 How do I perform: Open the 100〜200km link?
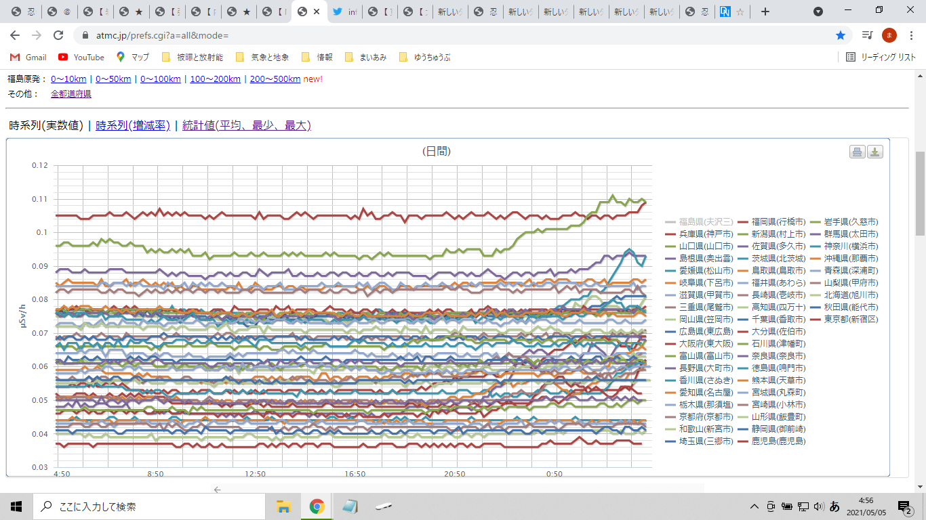tap(216, 79)
